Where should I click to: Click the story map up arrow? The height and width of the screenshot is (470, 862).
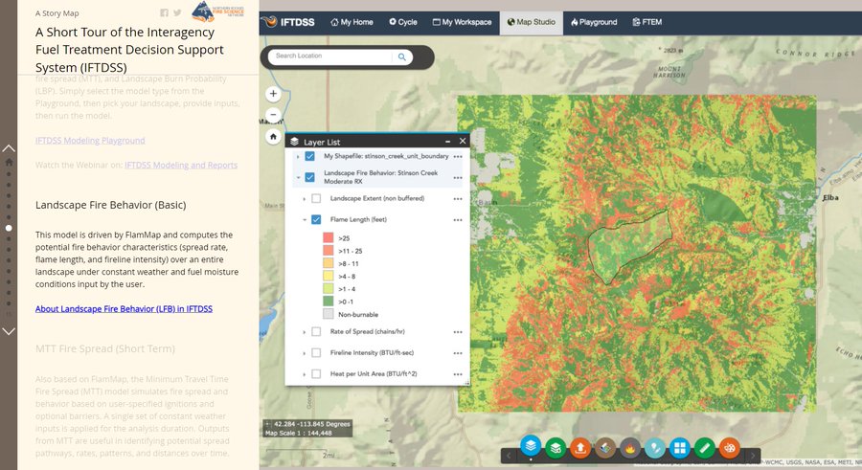point(9,148)
